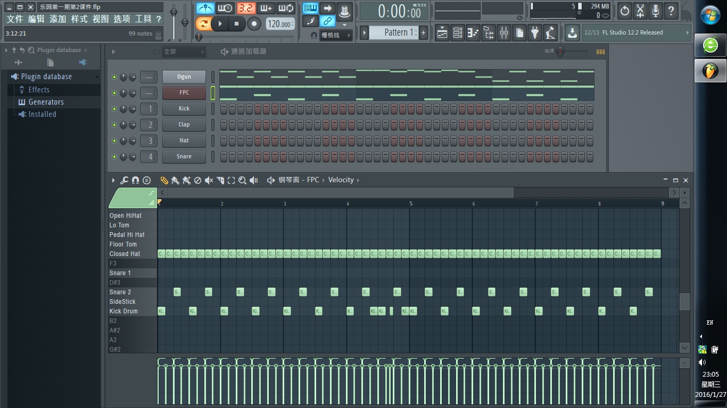Open the mixer window from toolbar

pos(503,32)
